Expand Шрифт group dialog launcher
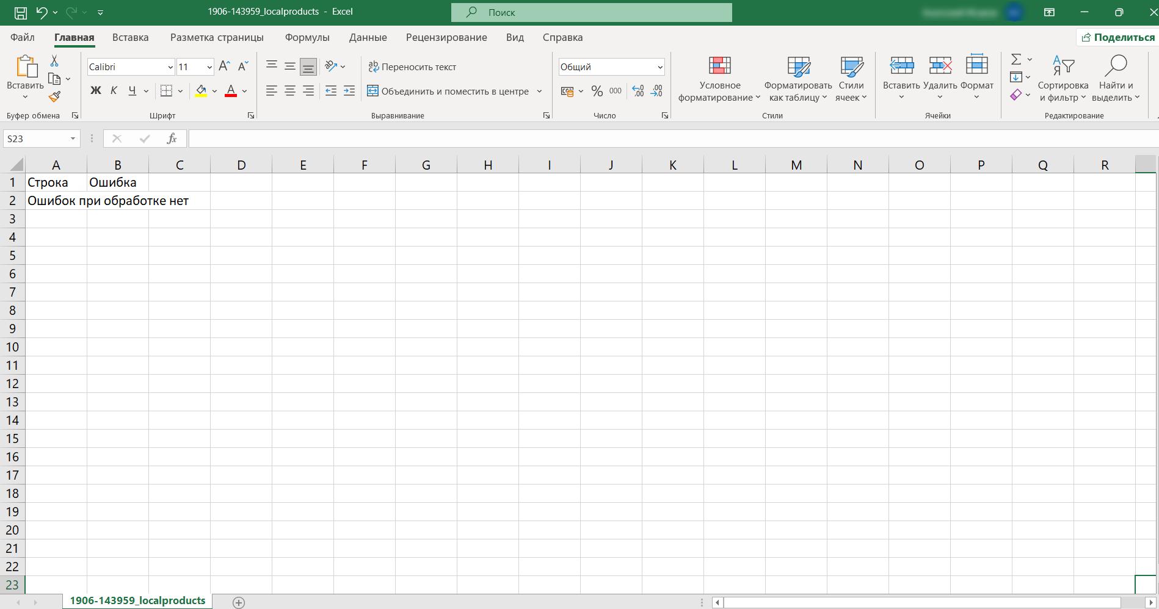1159x609 pixels. [x=250, y=115]
